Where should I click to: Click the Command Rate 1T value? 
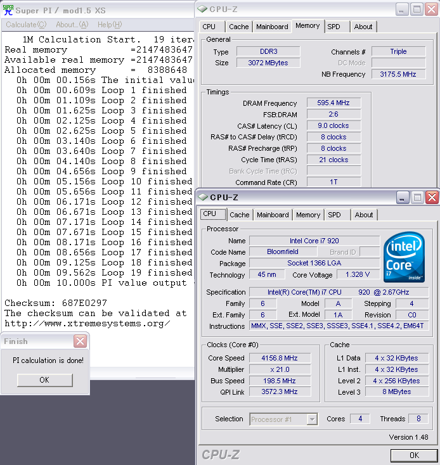333,182
